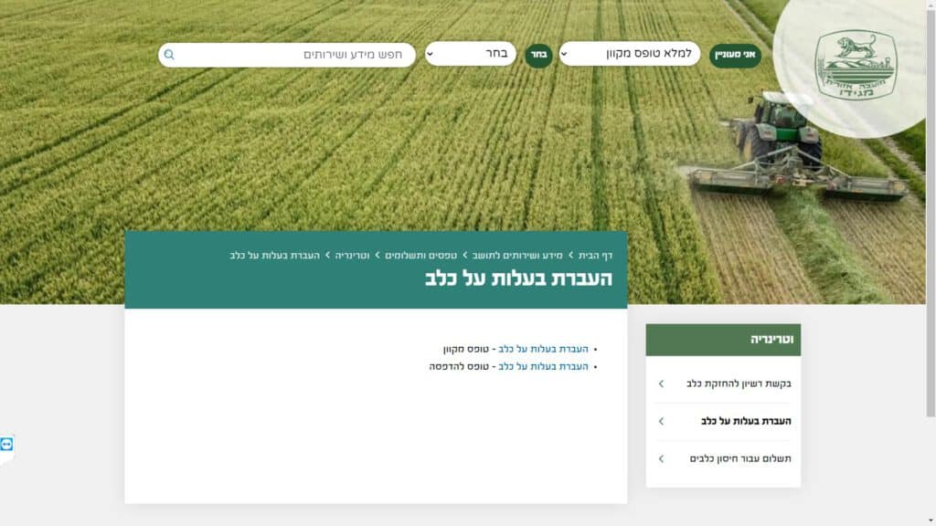Open טפסים ותשלומים breadcrumb
936x526 pixels.
[x=420, y=256]
